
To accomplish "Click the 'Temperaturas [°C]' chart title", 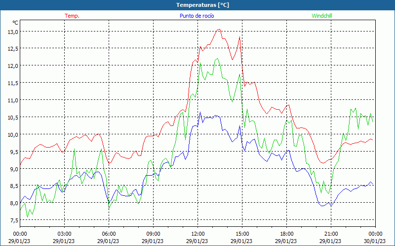I will click(202, 5).
